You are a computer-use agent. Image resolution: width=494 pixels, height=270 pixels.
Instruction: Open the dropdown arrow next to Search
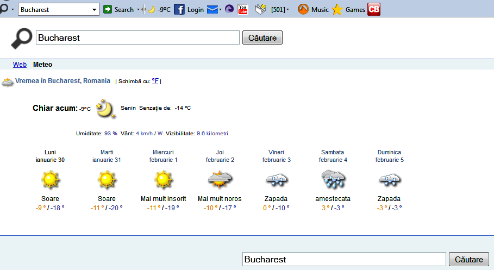[x=138, y=9]
